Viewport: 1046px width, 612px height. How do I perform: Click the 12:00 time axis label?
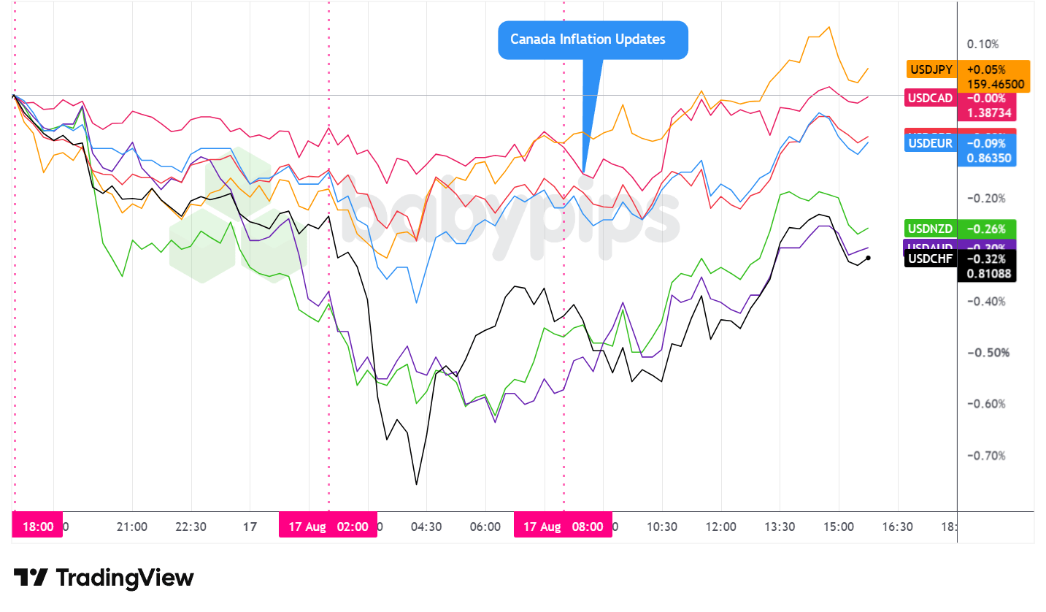coord(720,527)
